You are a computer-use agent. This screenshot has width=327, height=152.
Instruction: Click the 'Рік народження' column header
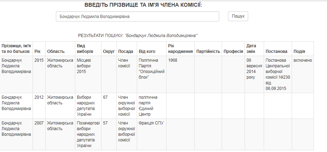click(x=180, y=49)
